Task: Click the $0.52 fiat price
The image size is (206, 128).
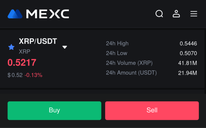Action: tap(15, 75)
